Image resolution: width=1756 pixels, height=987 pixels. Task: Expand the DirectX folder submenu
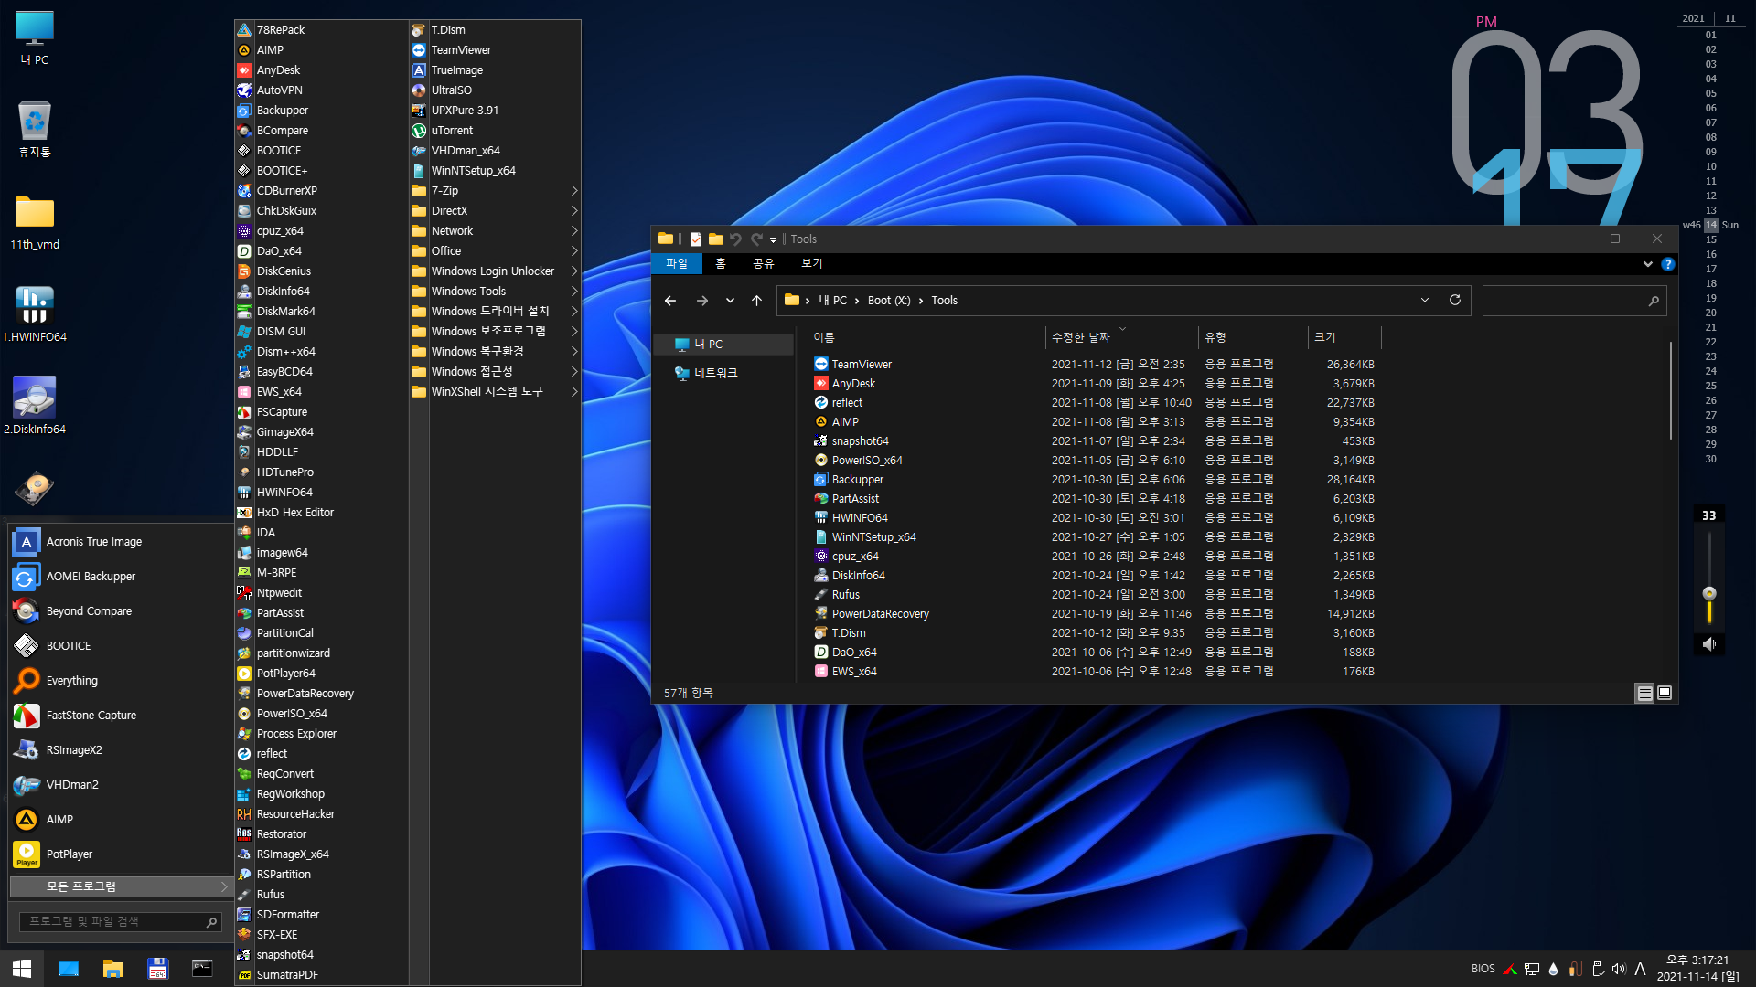pyautogui.click(x=495, y=211)
